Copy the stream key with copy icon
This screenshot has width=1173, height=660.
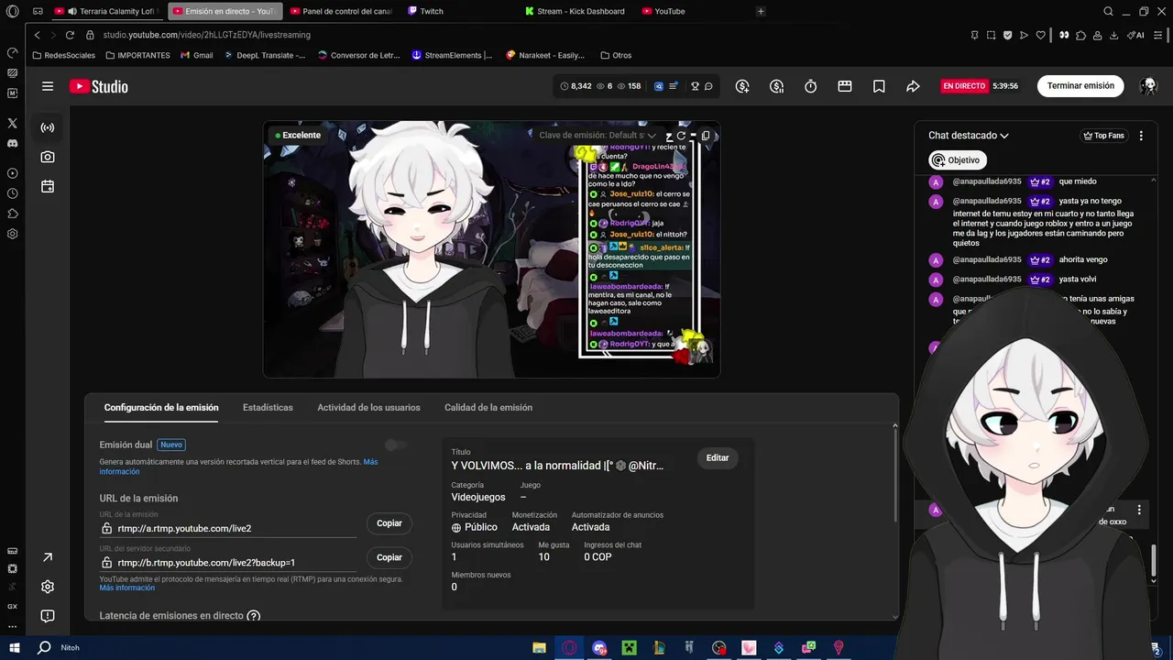pos(706,136)
